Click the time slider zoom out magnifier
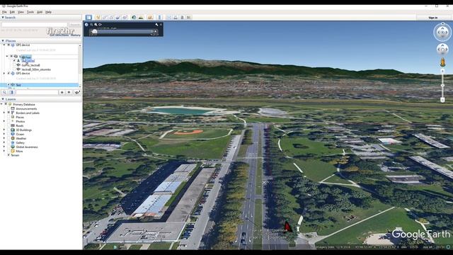 pyautogui.click(x=91, y=25)
